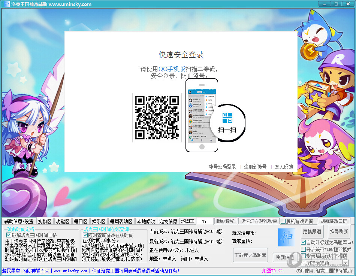
Task: Enable 脱机游戏界面 checkbox
Action: coord(283,221)
